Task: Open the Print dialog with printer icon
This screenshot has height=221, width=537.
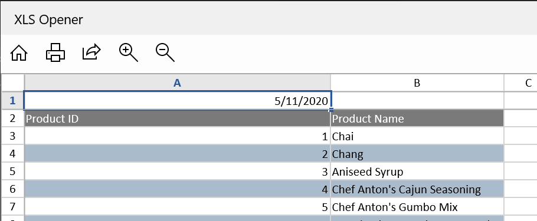Action: [55, 52]
